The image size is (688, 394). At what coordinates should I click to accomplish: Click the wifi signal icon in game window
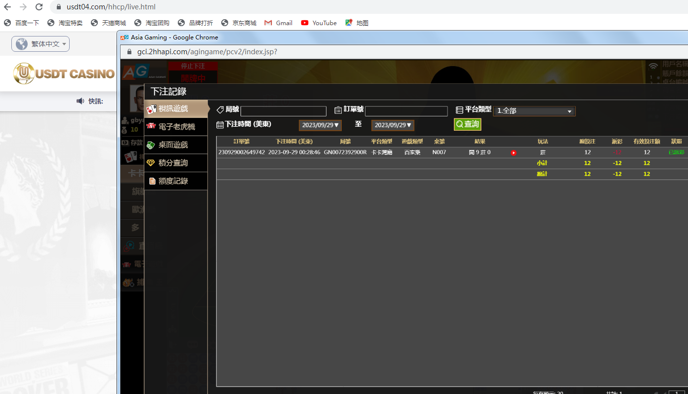pyautogui.click(x=654, y=66)
